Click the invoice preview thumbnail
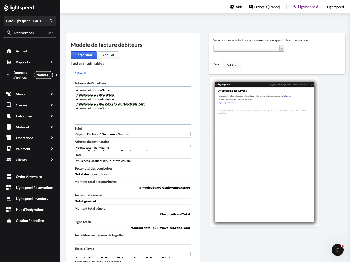Screen dimensions: 350x262 click(264, 152)
